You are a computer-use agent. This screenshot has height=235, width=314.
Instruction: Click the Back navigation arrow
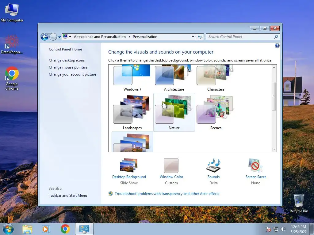coord(44,37)
